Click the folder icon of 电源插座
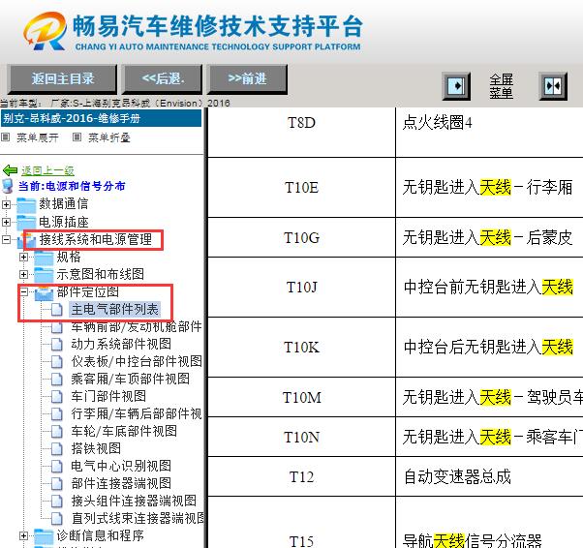This screenshot has width=583, height=548. click(x=26, y=222)
